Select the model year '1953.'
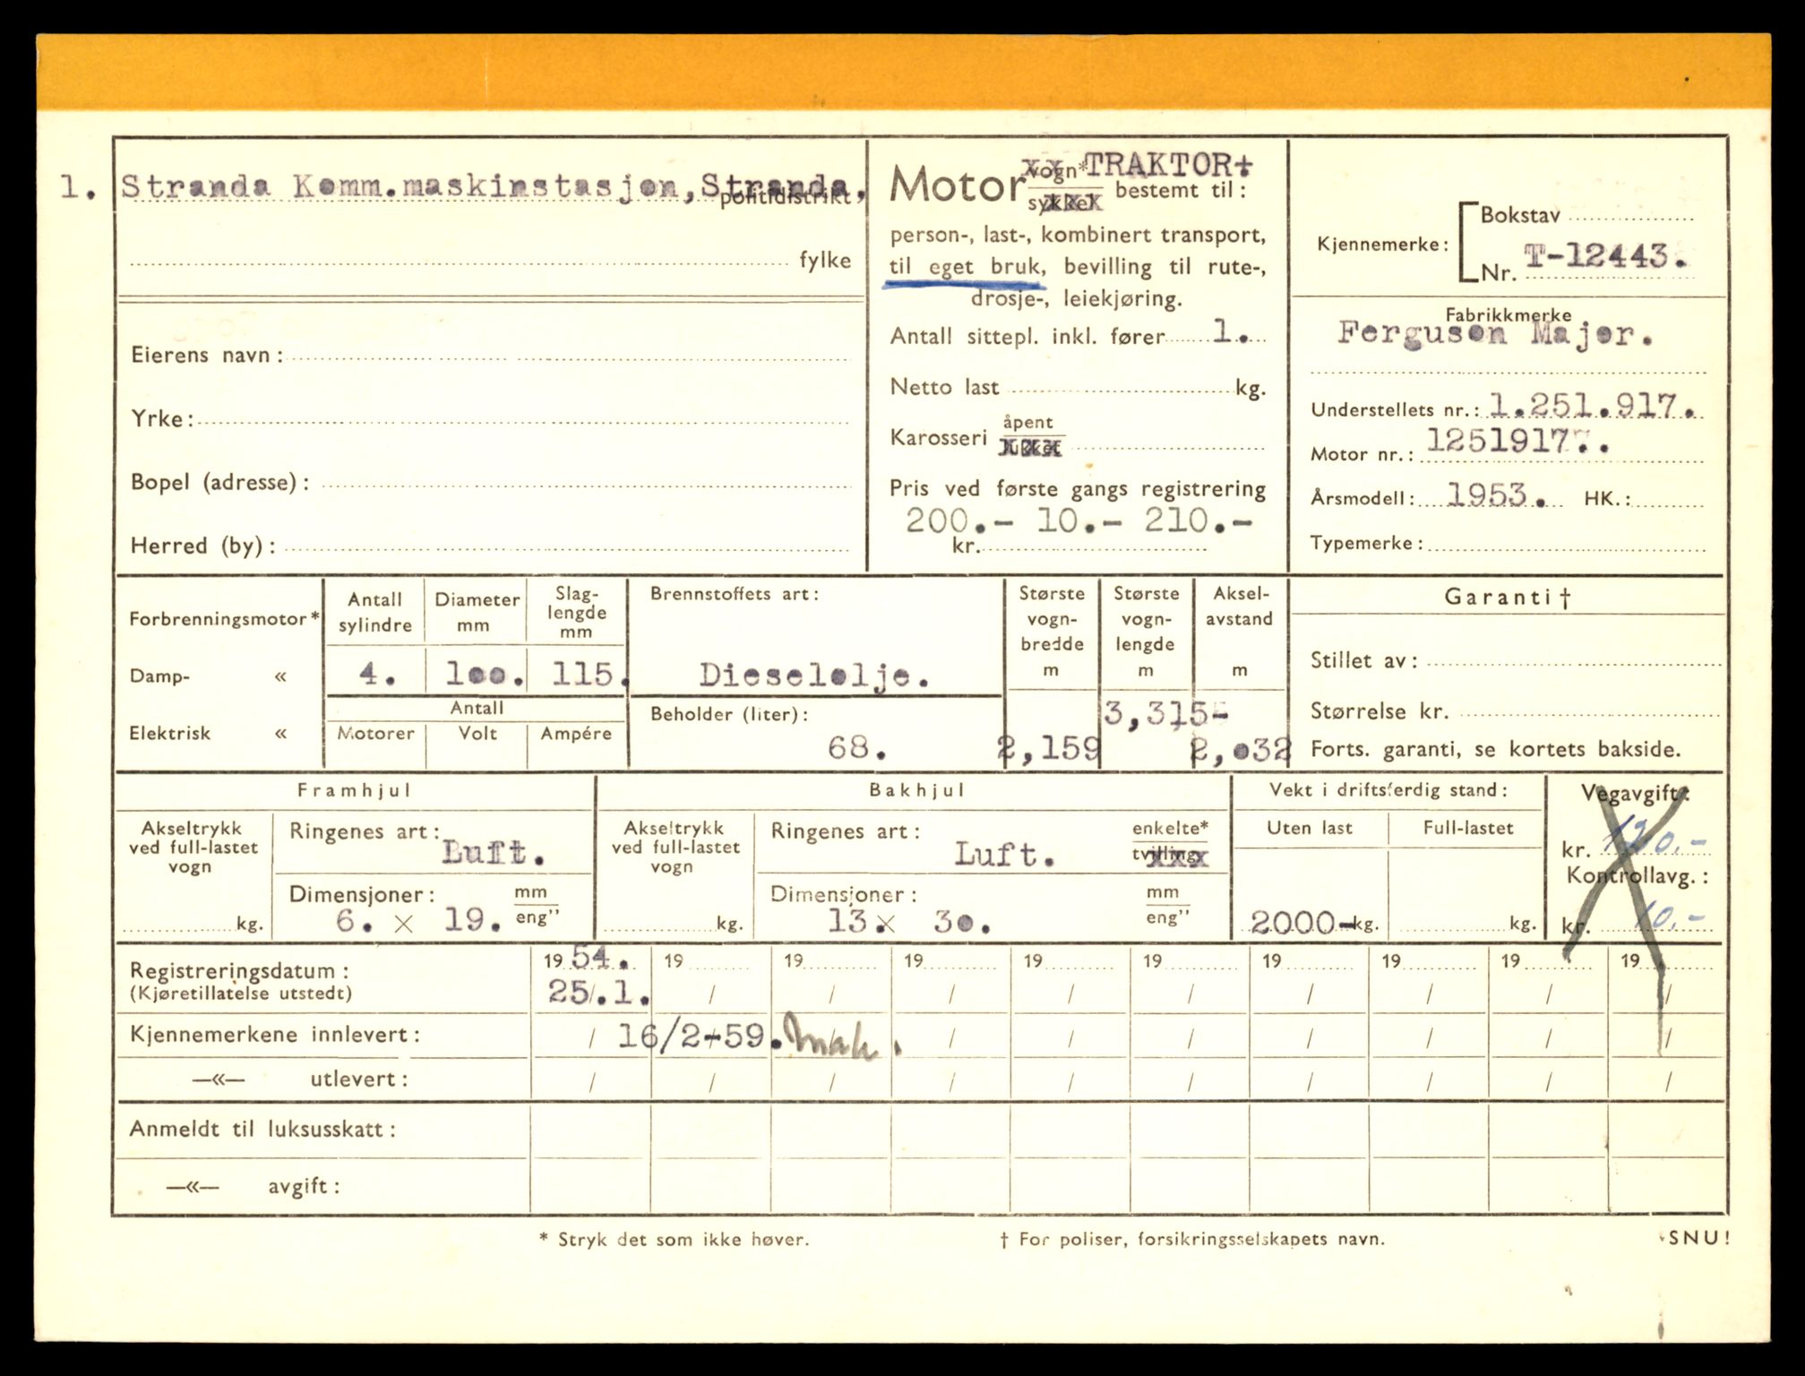 (1496, 494)
